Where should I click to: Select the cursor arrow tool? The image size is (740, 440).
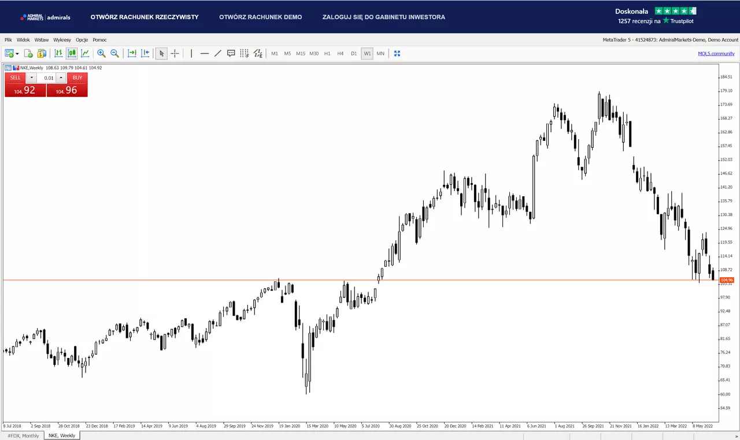click(x=162, y=53)
